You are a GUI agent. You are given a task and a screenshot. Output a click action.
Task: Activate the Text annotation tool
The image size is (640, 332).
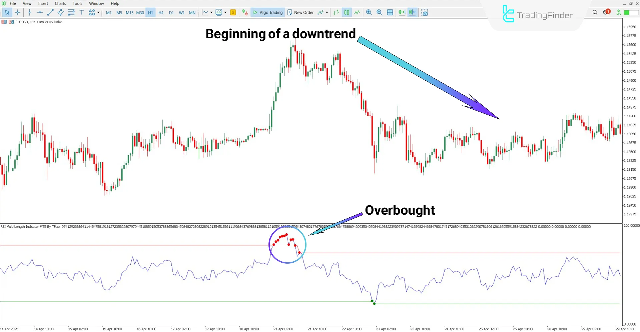(82, 12)
